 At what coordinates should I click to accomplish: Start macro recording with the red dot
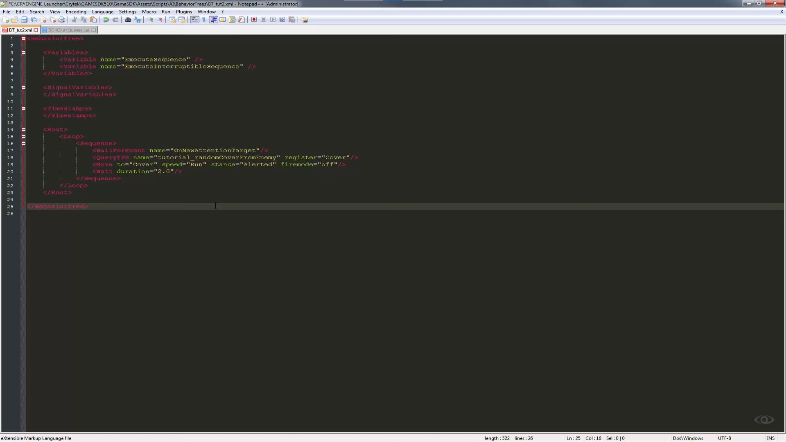click(254, 20)
